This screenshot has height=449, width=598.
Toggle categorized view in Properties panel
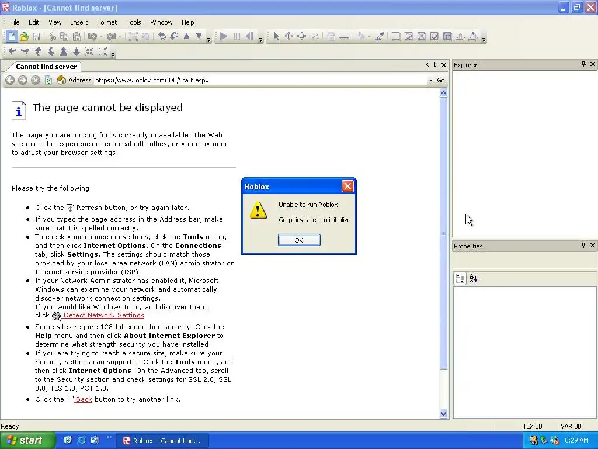point(460,278)
